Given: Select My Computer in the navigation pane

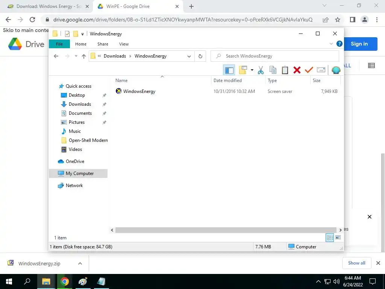Looking at the screenshot, I should 78,173.
